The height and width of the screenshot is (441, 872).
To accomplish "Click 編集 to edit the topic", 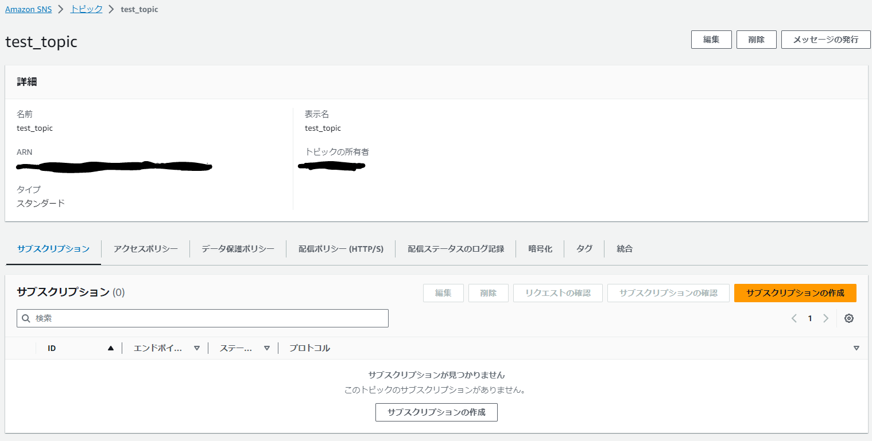I will 711,39.
